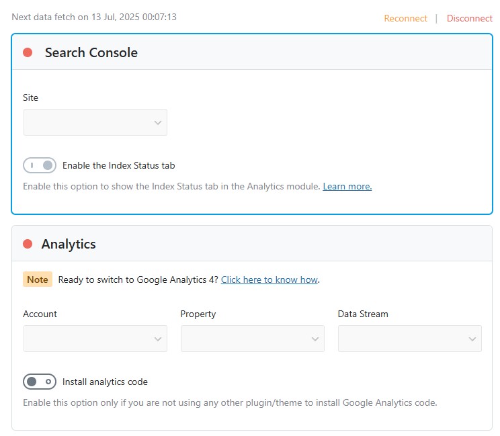This screenshot has width=500, height=436.
Task: Open the Learn more link
Action: point(347,186)
